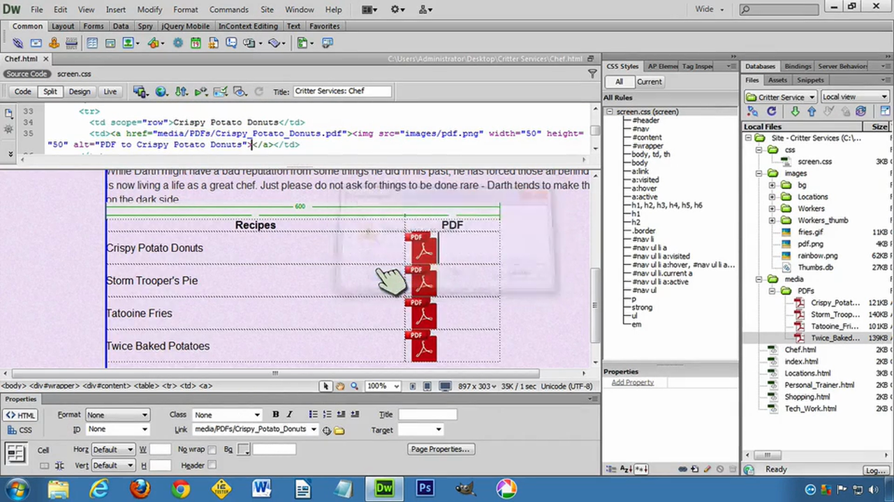Switch to the Bindings tab
The image size is (894, 502).
pos(798,66)
